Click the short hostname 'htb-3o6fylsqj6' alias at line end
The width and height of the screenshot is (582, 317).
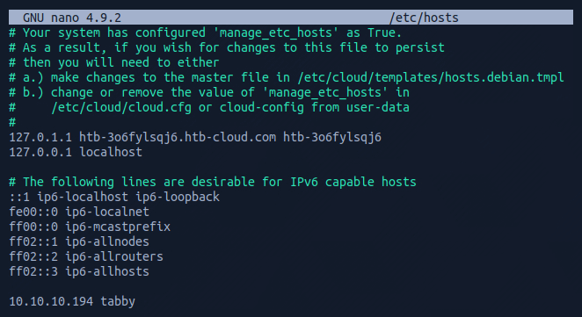click(332, 137)
